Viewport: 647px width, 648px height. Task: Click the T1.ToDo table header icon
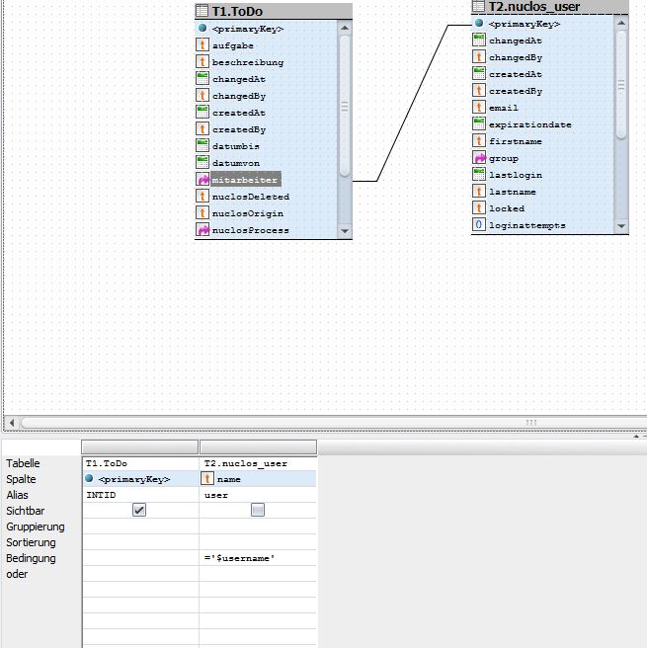point(202,11)
